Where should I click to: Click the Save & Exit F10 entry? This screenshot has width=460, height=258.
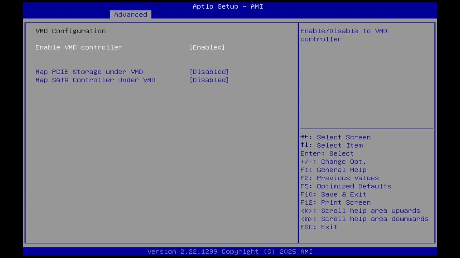tap(333, 194)
